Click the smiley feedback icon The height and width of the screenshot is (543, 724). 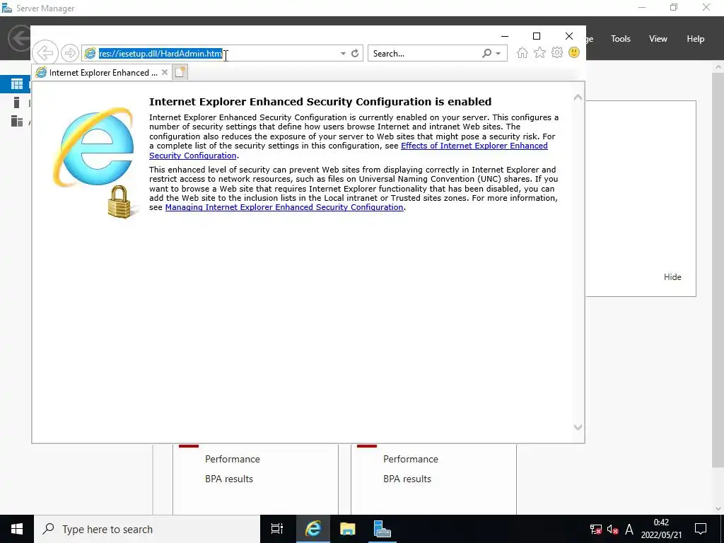tap(574, 52)
